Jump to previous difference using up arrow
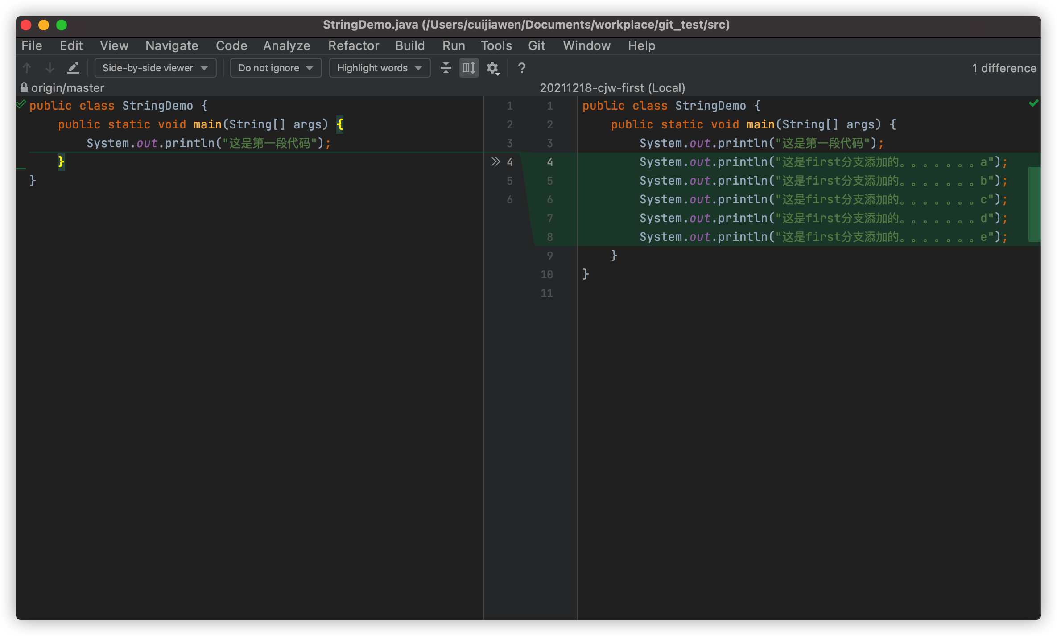 tap(27, 68)
